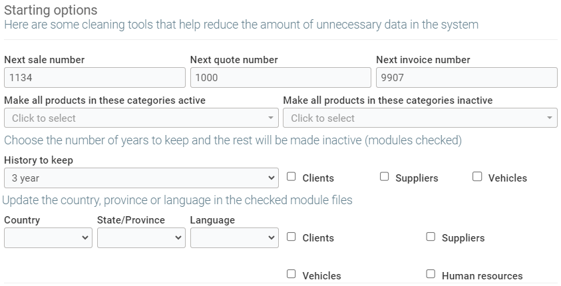This screenshot has height=286, width=561.
Task: Click the 'History to keep' label
Action: tap(39, 160)
